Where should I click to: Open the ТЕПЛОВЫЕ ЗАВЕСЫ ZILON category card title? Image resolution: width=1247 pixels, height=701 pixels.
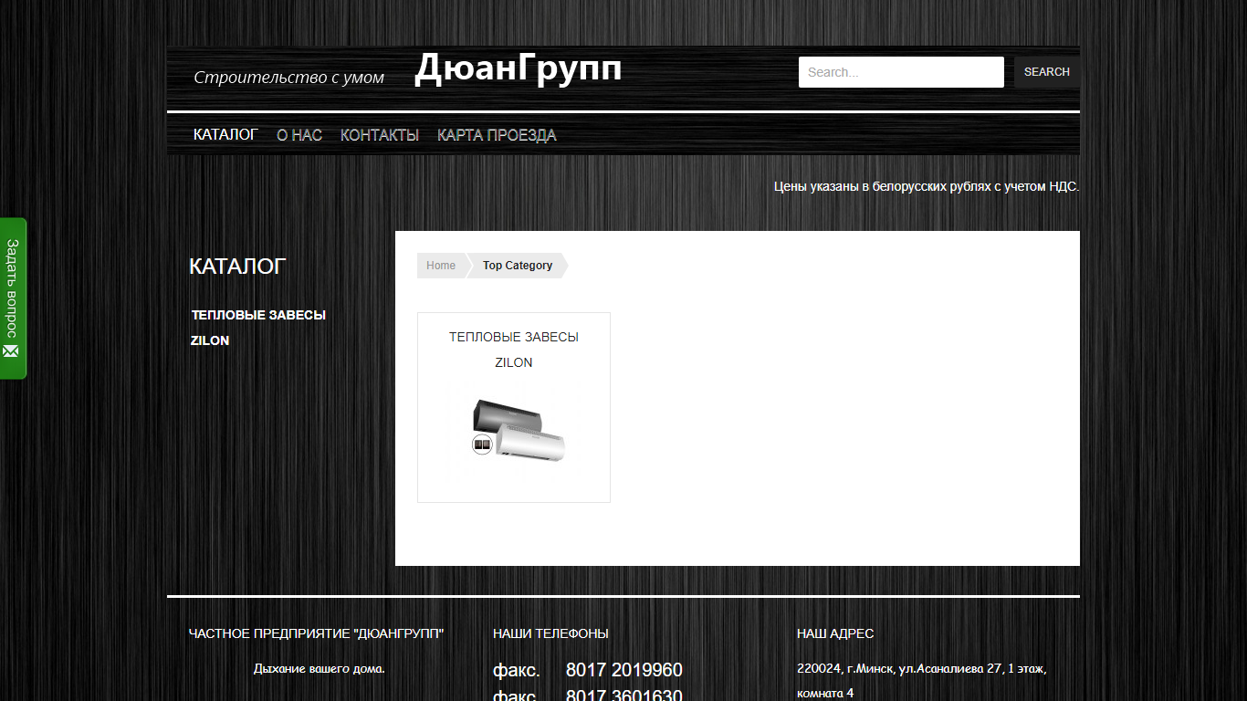point(514,350)
